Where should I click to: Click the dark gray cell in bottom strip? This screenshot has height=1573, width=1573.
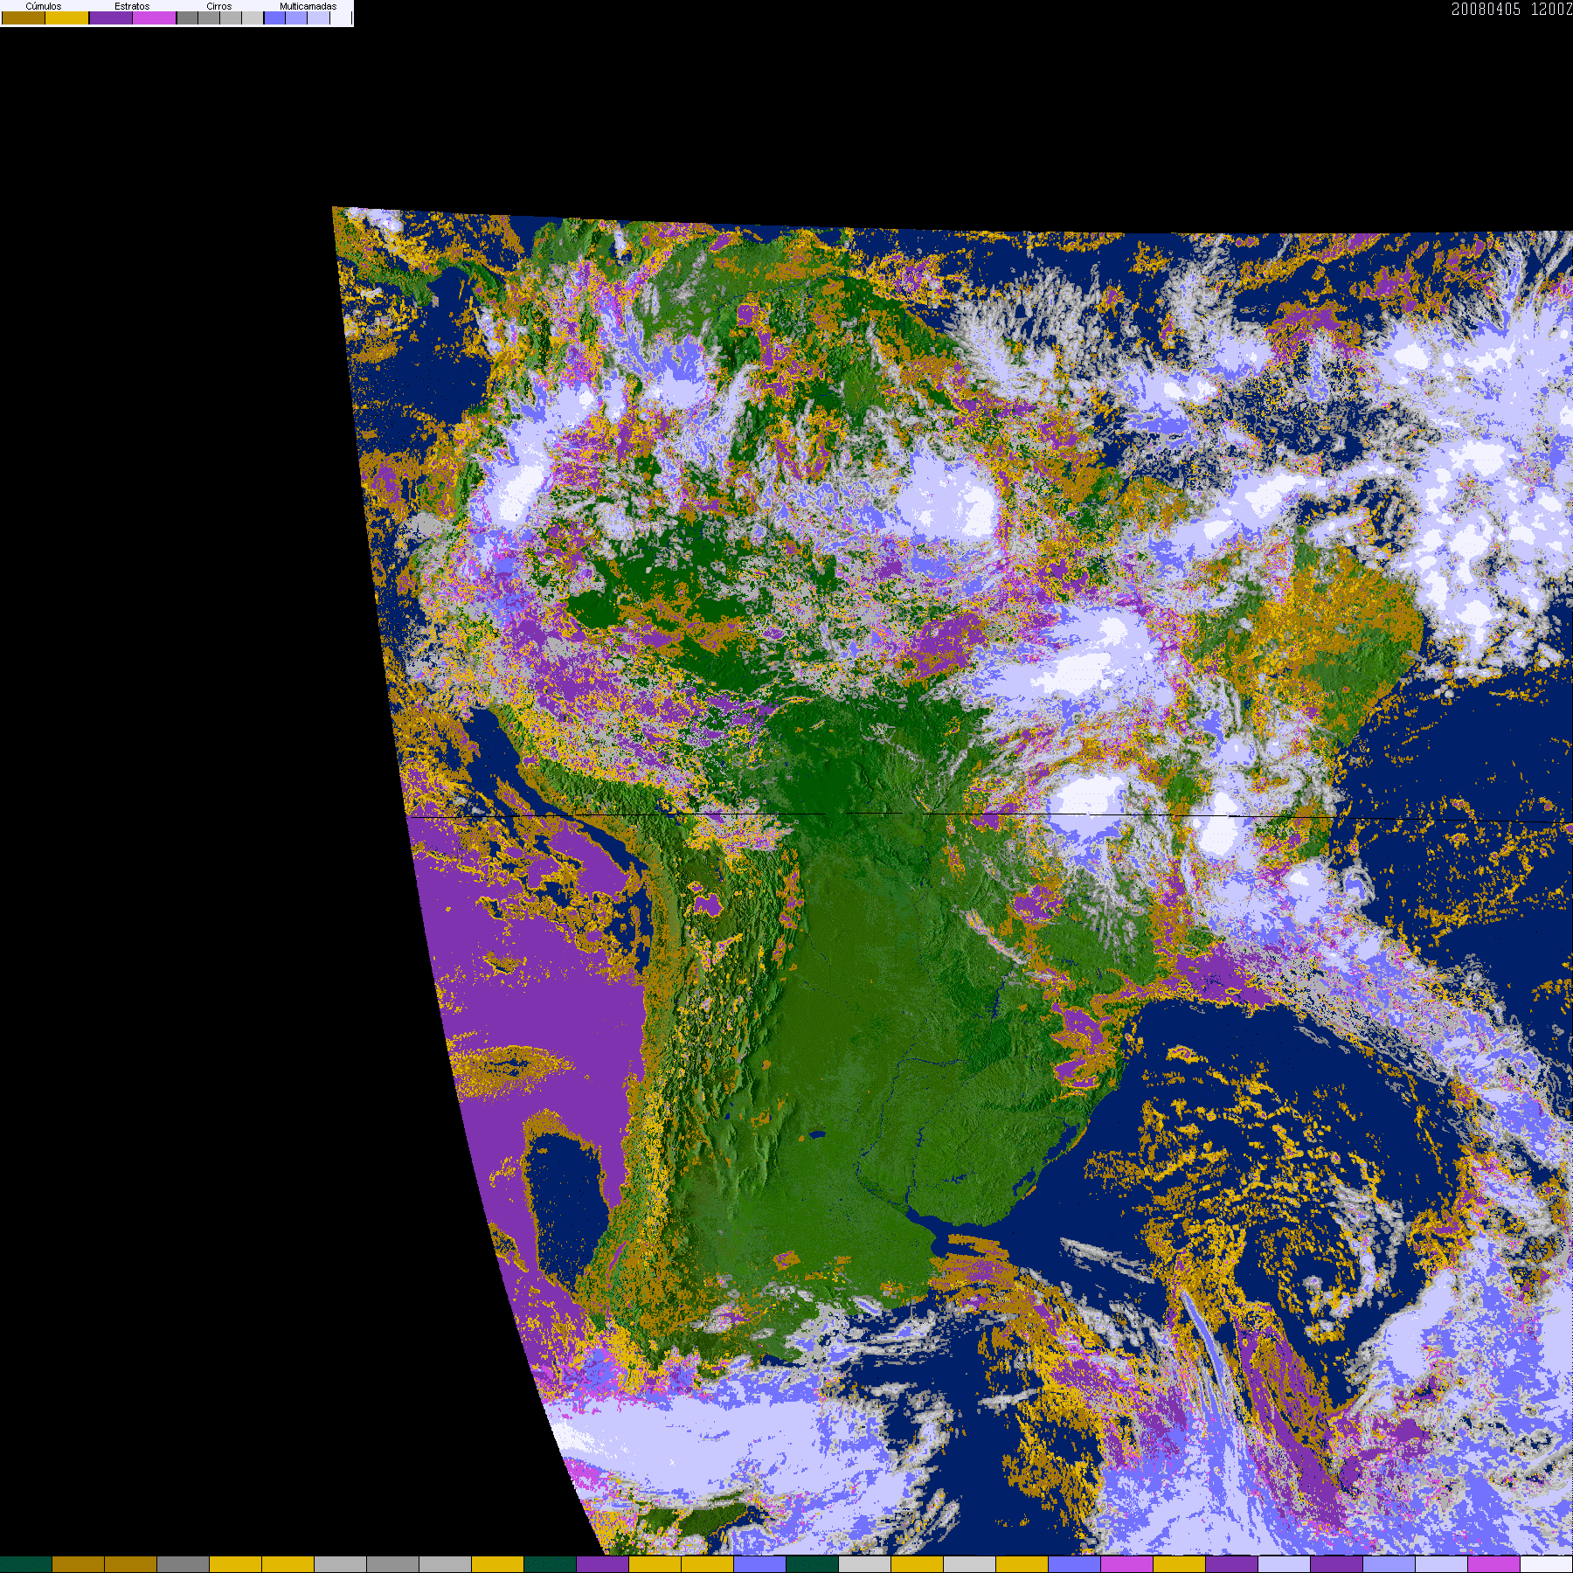(x=183, y=1564)
